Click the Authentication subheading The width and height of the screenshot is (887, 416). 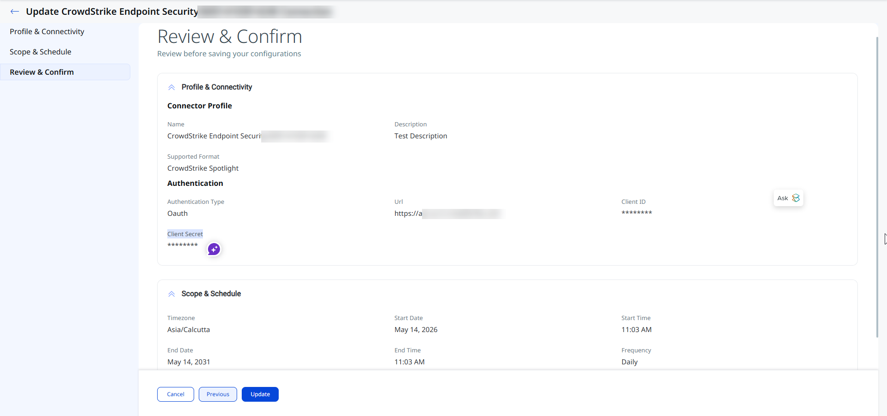coord(195,183)
